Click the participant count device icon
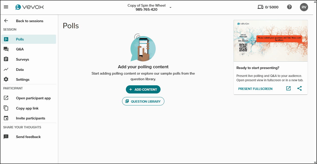The width and height of the screenshot is (317, 164). coord(260,7)
